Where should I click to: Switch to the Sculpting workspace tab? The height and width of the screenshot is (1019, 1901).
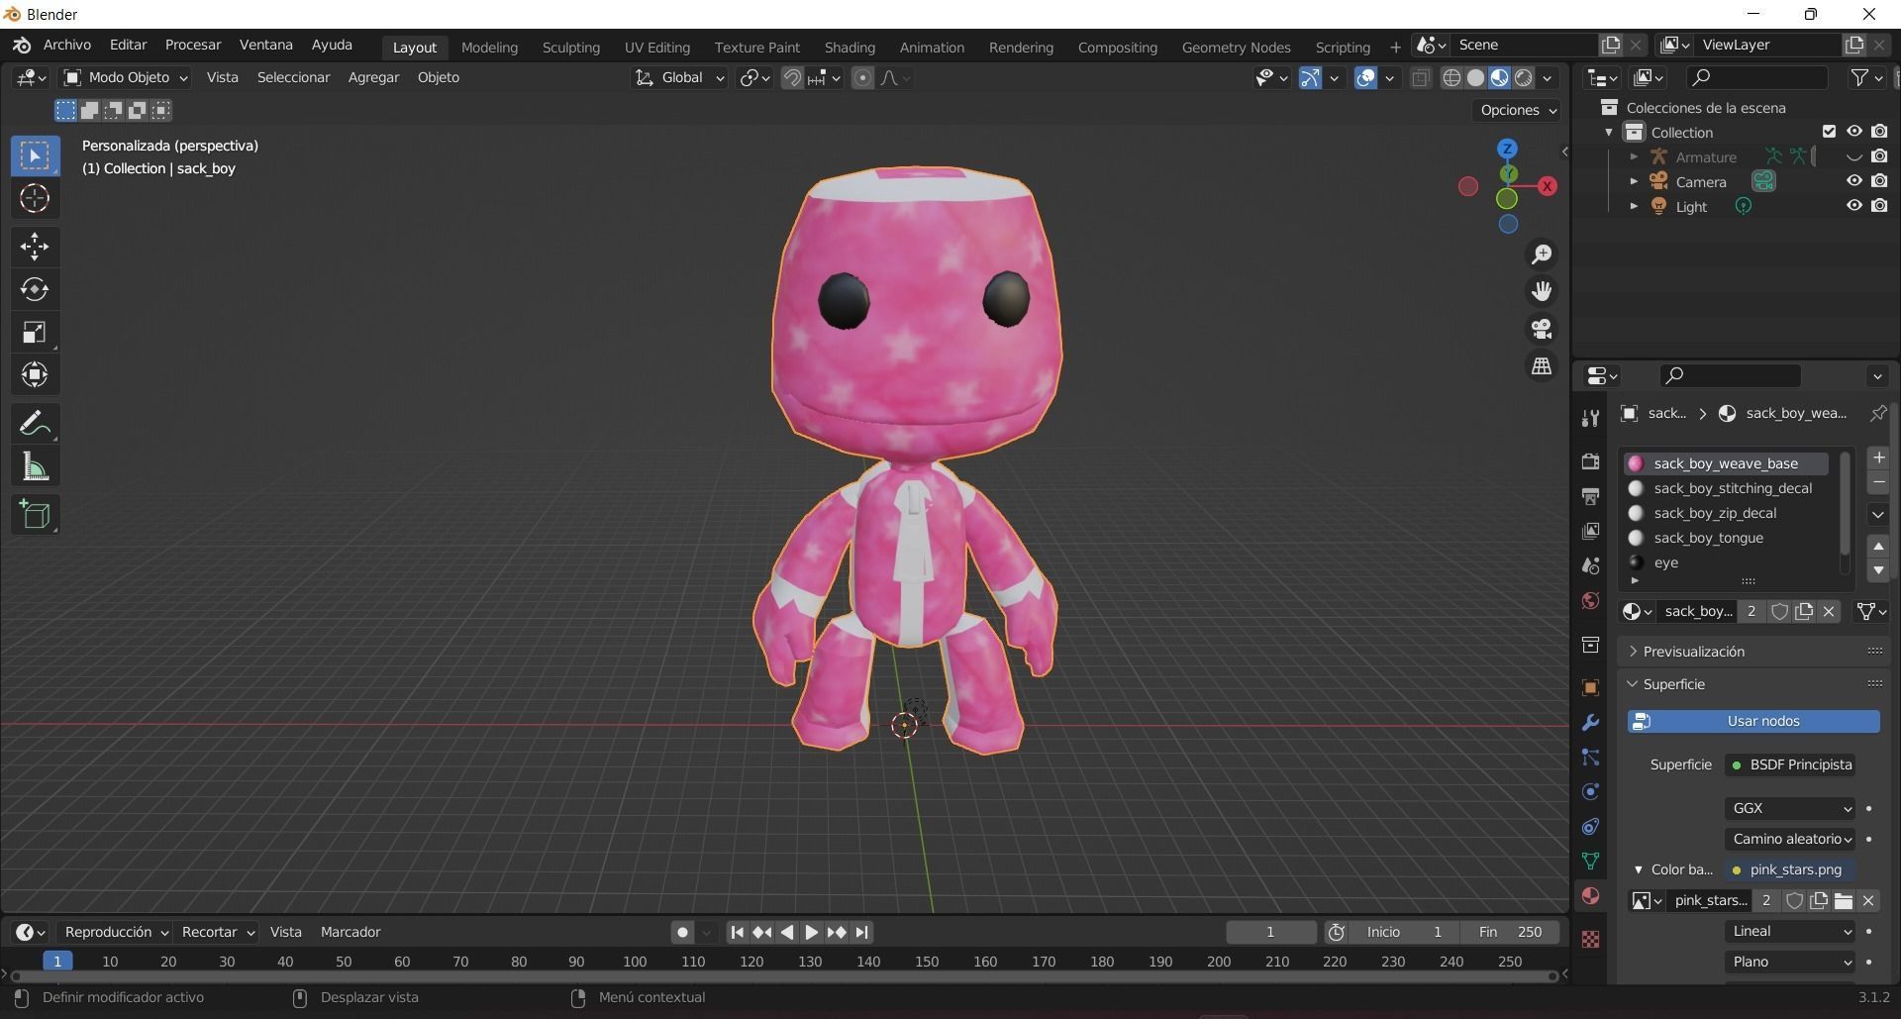[571, 48]
